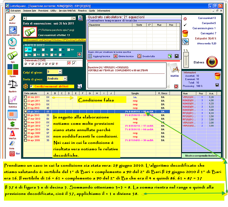Screen dimensions: 228x207
Task: Open the Sorte di gioco Ambata dropdown
Action: tap(65, 78)
